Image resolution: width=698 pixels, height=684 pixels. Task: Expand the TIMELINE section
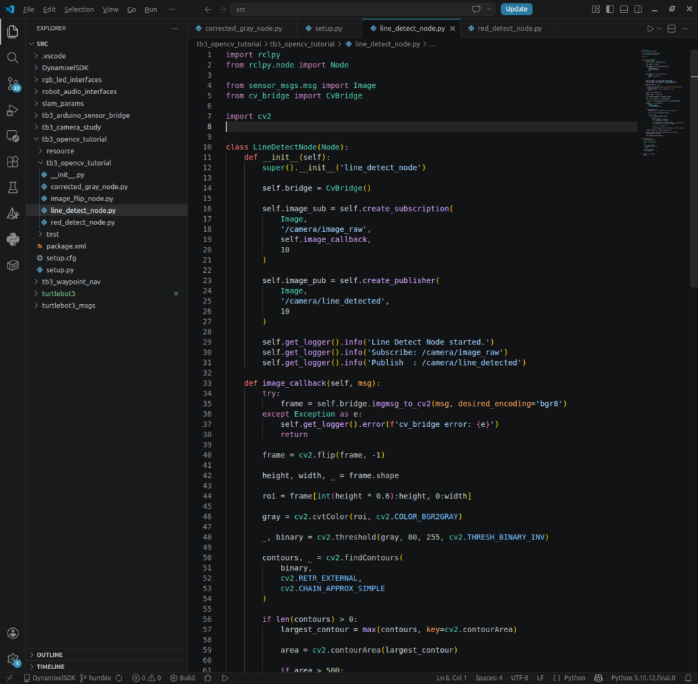tap(107, 667)
